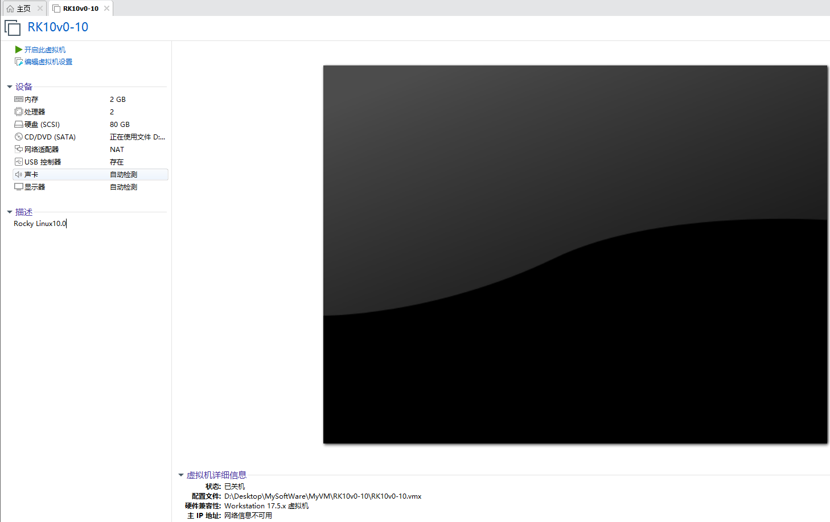
Task: Select the 显示器 display device icon
Action: click(19, 187)
